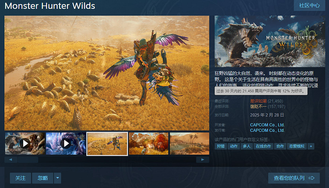Screen dimensions: 329x188
Task: Click the left arrow of the thumbnail strip
Action: (11, 159)
